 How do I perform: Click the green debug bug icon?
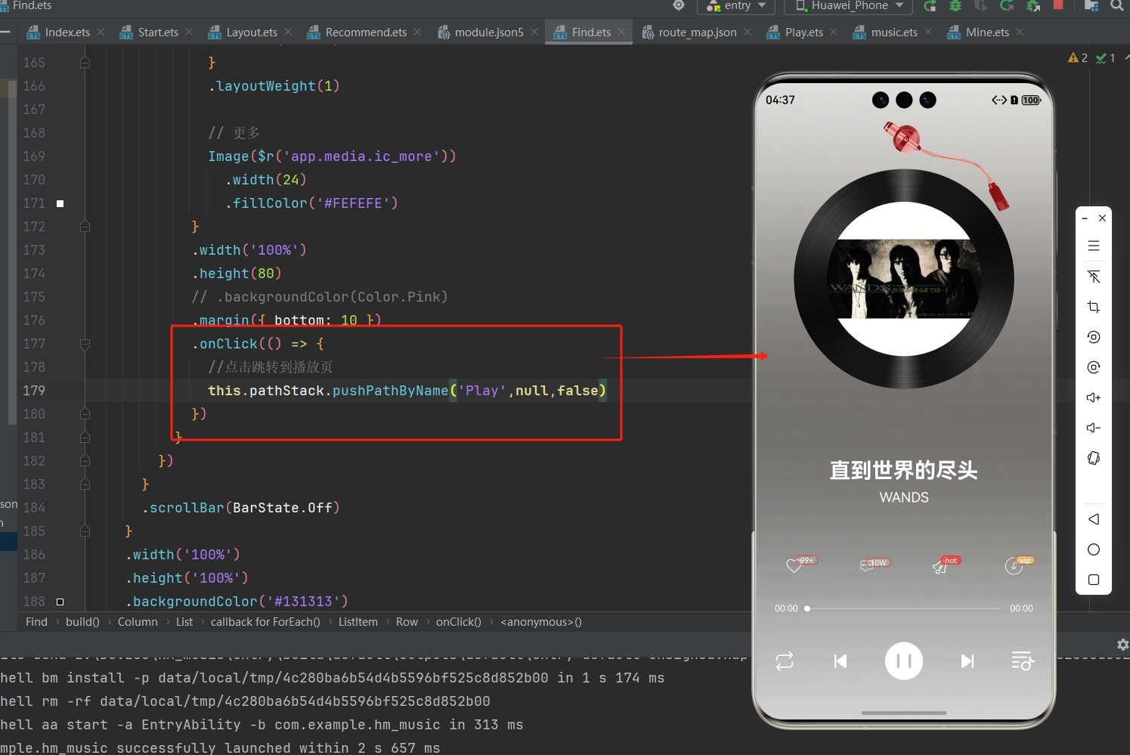(x=955, y=6)
